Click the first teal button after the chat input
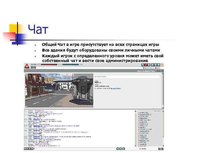 tap(118, 148)
